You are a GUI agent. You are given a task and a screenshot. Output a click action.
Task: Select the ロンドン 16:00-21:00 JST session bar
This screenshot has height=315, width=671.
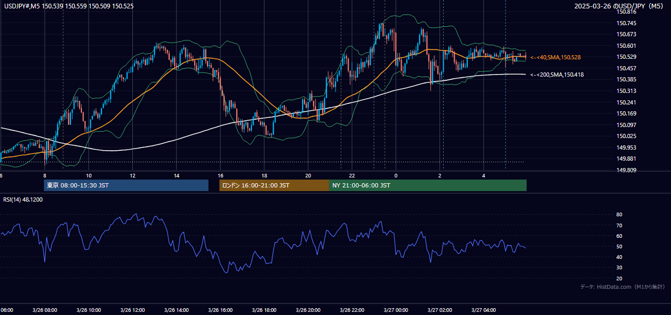point(274,185)
